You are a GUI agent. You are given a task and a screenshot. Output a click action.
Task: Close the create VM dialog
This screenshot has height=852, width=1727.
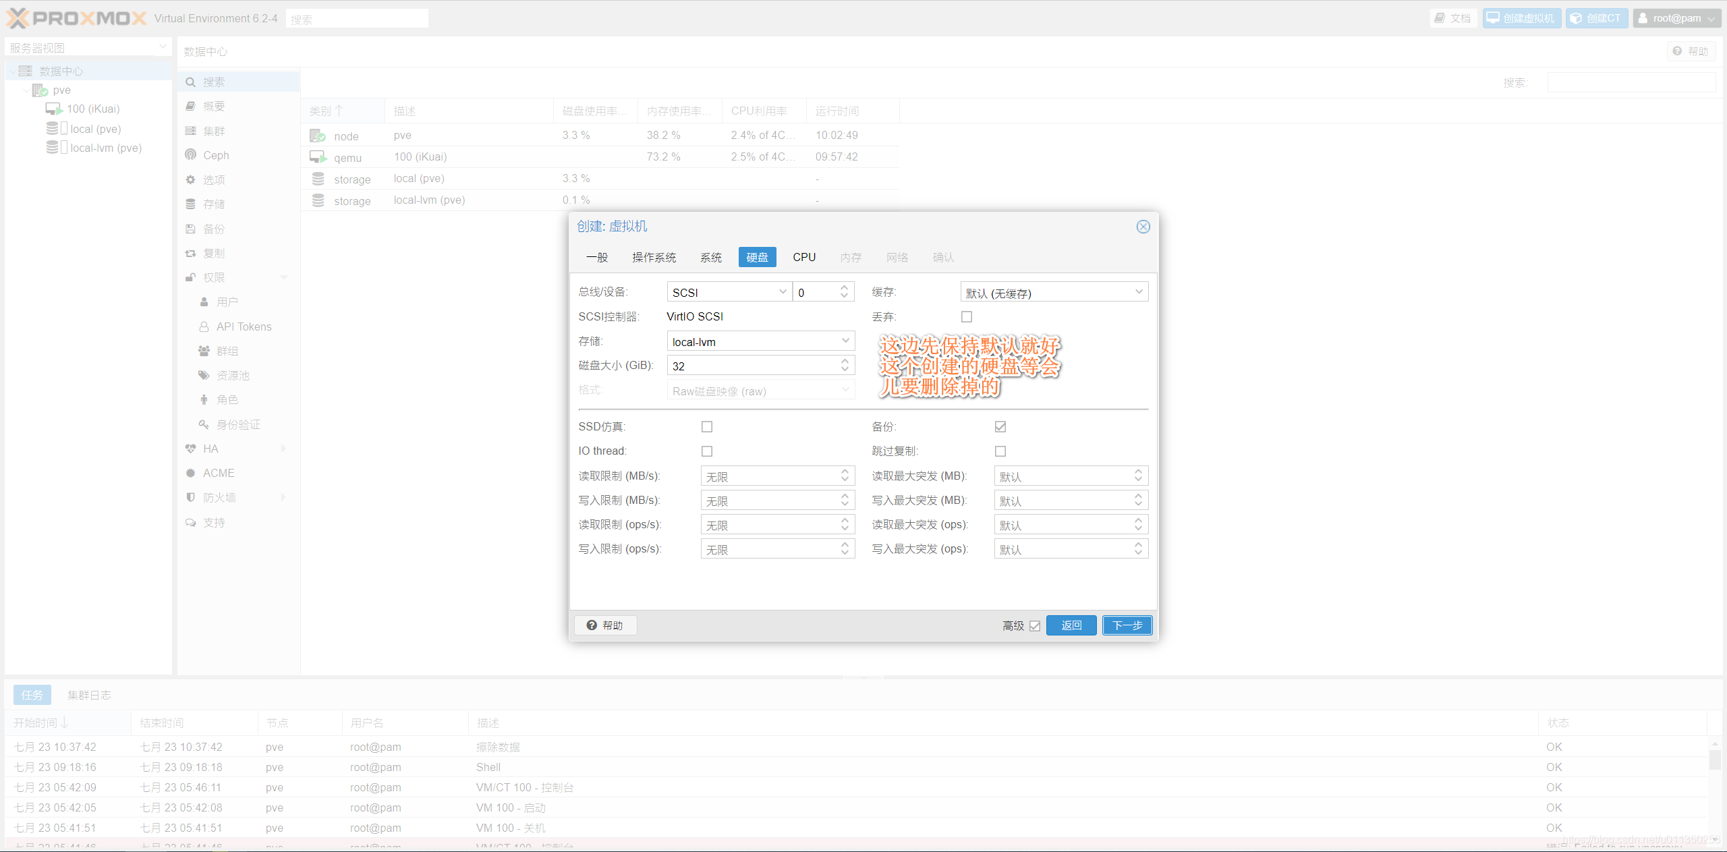point(1143,227)
